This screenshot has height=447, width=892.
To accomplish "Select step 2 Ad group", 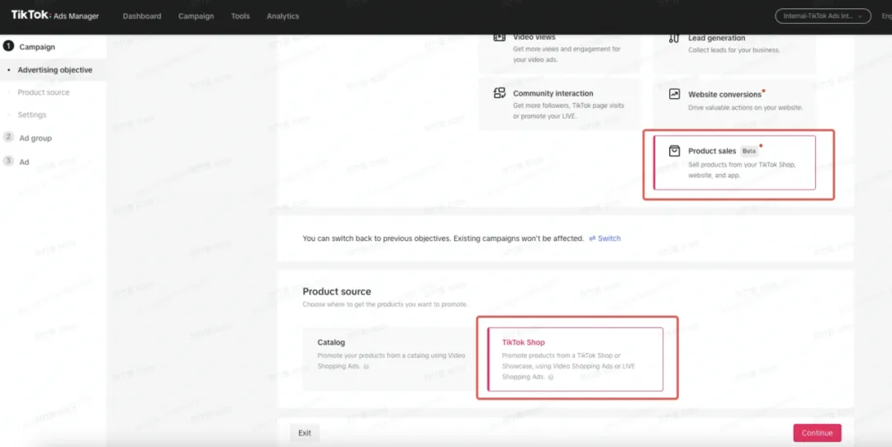I will click(36, 138).
